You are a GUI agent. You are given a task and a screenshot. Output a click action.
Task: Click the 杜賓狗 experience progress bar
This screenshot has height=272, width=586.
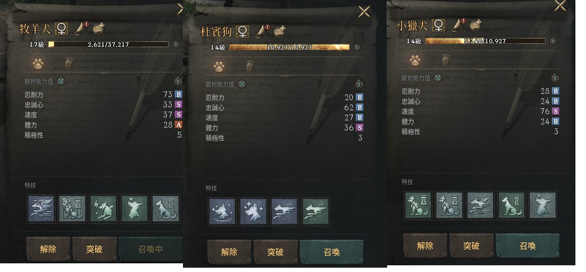click(x=289, y=47)
